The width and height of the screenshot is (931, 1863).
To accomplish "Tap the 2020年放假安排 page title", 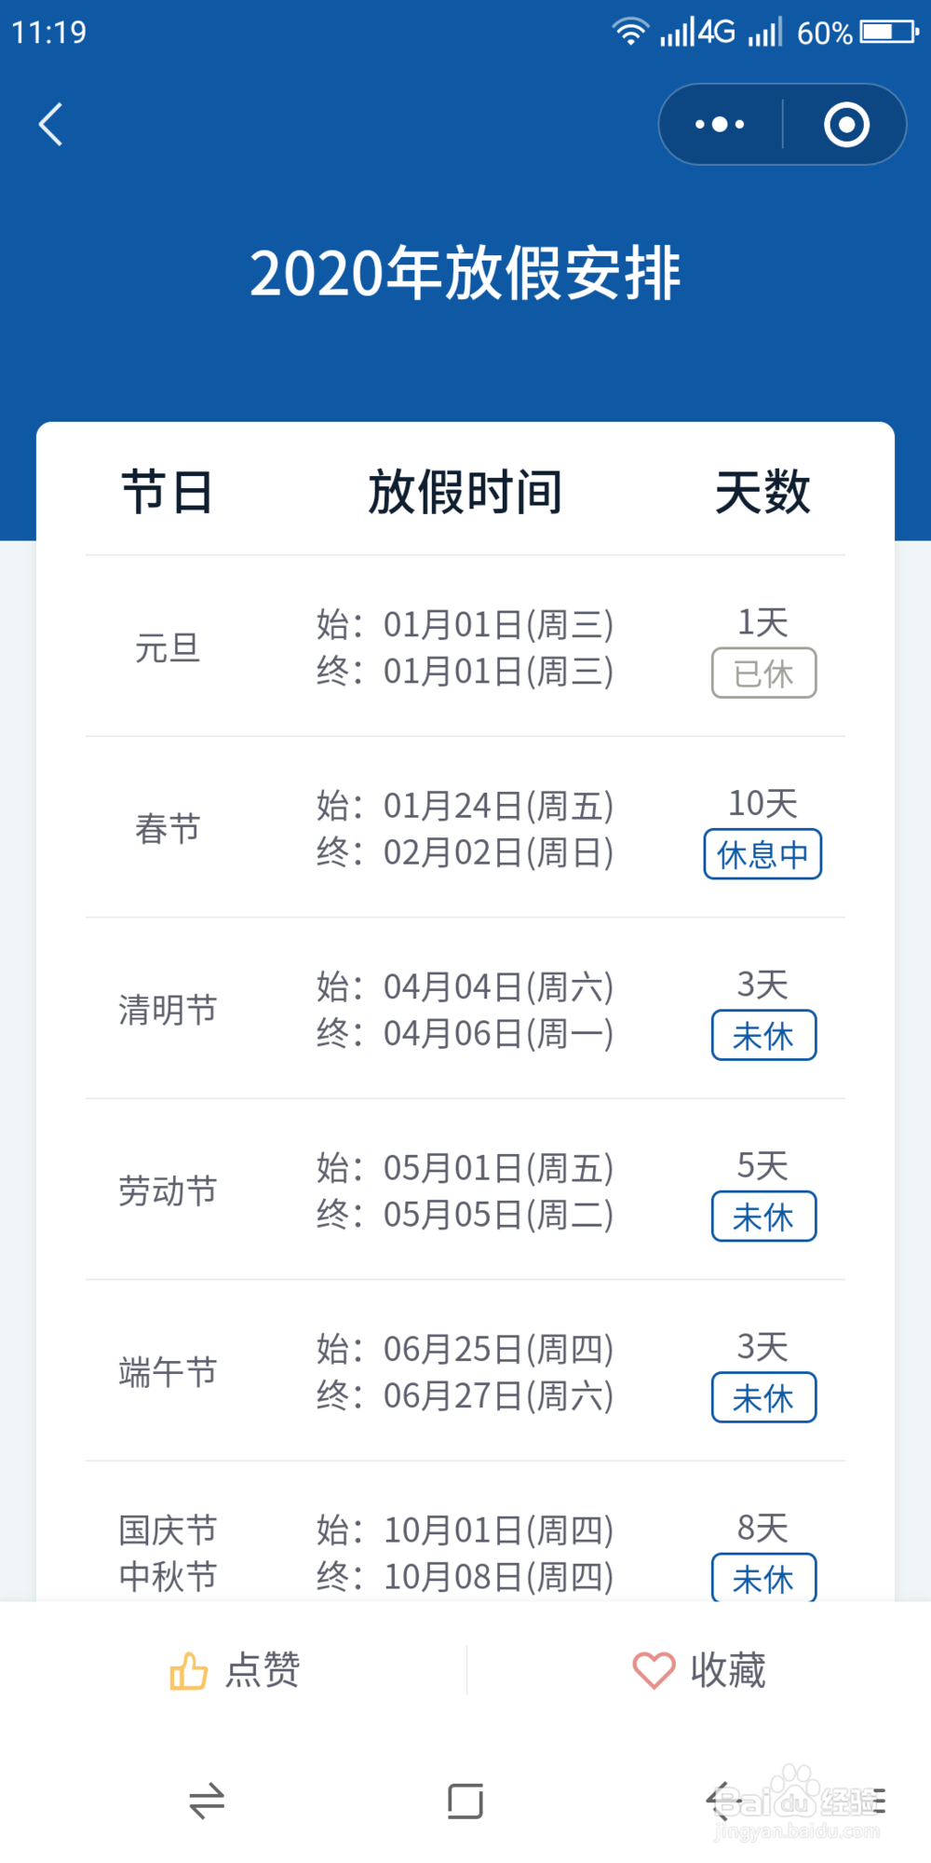I will pos(465,274).
